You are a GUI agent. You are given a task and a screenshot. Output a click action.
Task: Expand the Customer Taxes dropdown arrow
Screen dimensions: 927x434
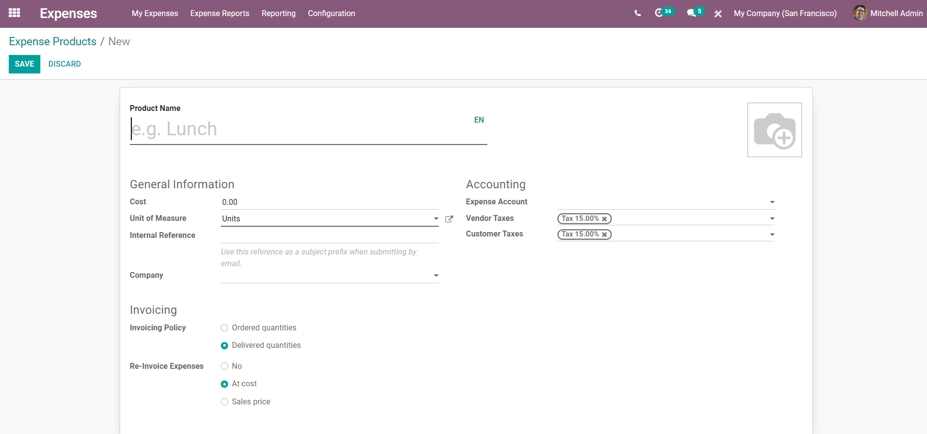(772, 235)
